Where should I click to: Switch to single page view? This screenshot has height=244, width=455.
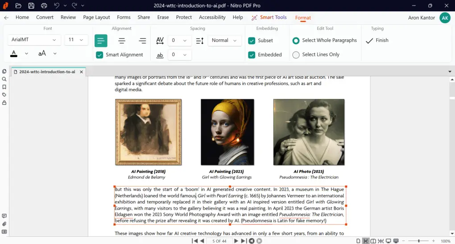click(358, 241)
